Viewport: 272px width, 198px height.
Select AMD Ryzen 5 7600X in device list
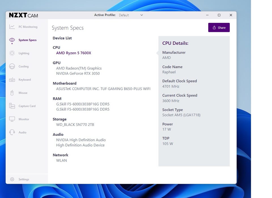coord(74,53)
